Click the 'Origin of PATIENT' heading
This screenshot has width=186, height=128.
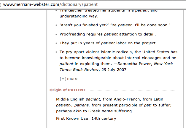tap(67, 90)
